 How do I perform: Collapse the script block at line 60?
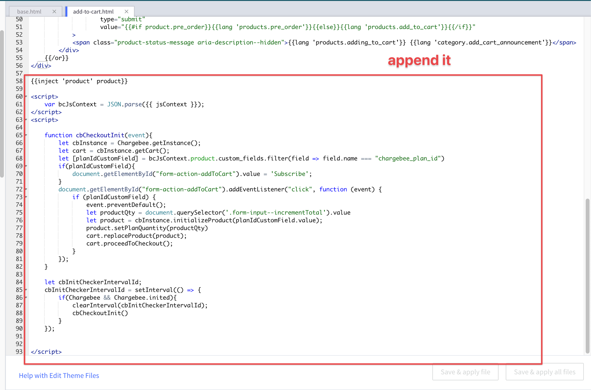tap(26, 96)
